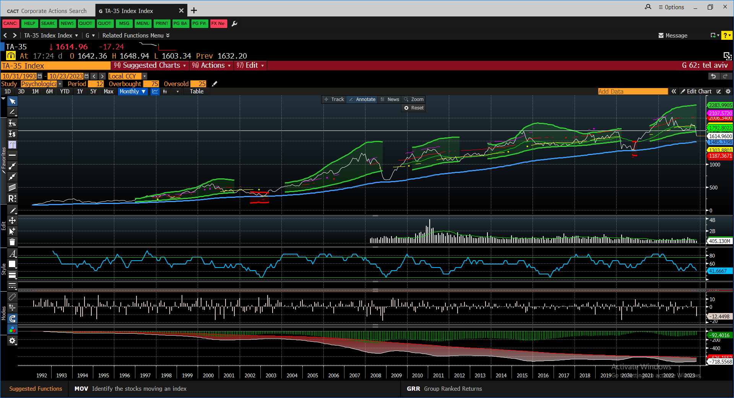The height and width of the screenshot is (398, 734).
Task: Select the text annotation T tool
Action: pos(12,145)
